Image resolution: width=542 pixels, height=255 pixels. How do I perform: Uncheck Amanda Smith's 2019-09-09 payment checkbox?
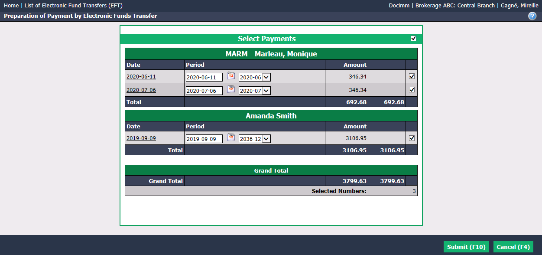coord(412,138)
